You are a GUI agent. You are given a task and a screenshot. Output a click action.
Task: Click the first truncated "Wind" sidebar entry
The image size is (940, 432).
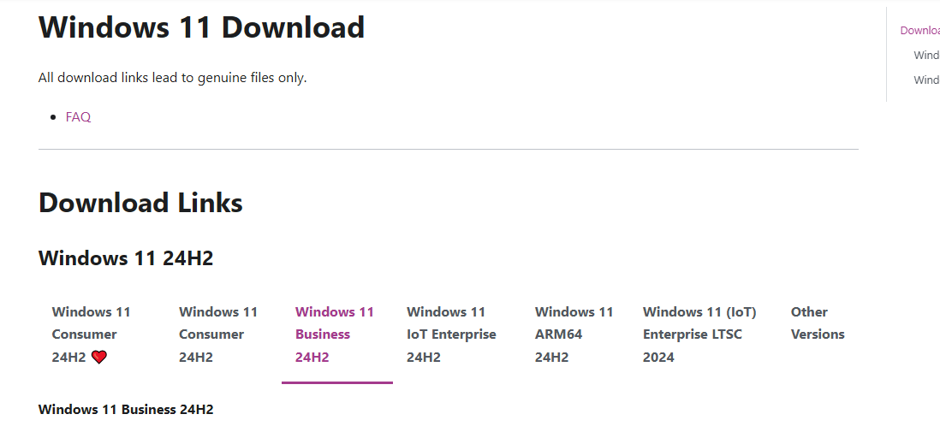pyautogui.click(x=926, y=55)
